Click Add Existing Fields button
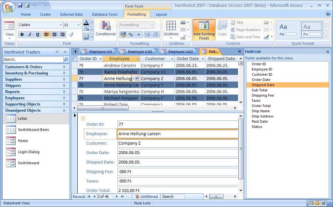This screenshot has height=207, width=333. point(204,30)
